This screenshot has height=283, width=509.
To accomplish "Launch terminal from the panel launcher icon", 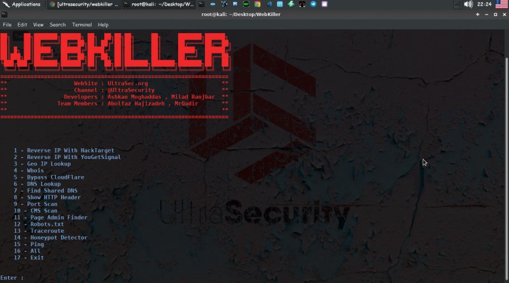I will pyautogui.click(x=202, y=4).
